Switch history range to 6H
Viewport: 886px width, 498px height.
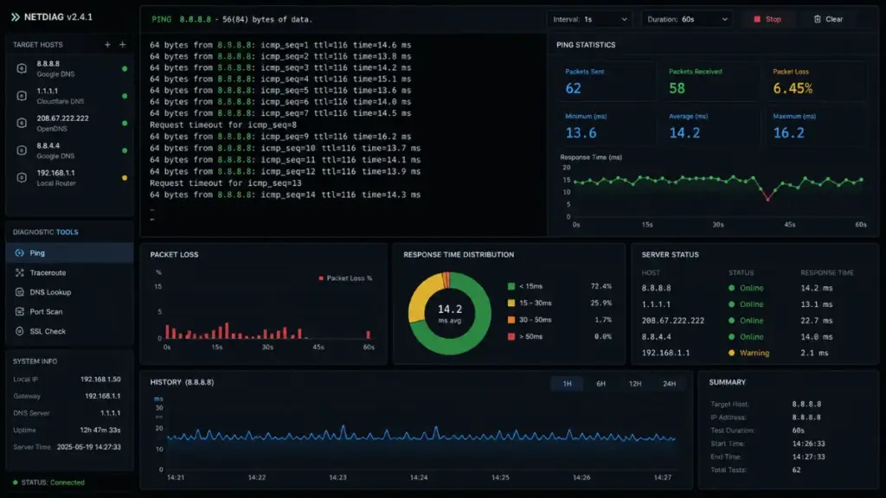600,383
